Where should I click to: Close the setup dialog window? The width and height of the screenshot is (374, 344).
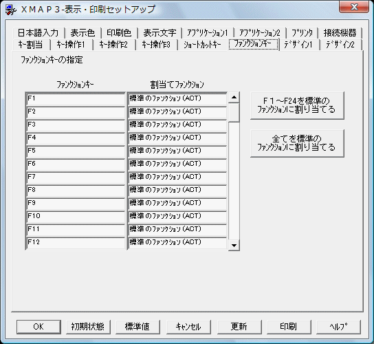(354, 7)
